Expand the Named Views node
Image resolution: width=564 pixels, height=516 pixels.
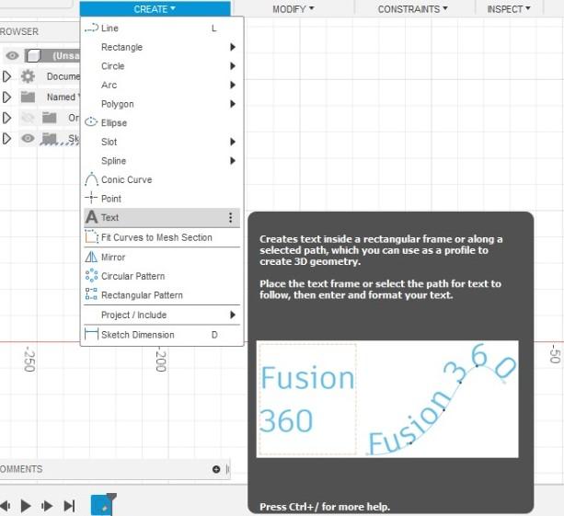tap(6, 97)
